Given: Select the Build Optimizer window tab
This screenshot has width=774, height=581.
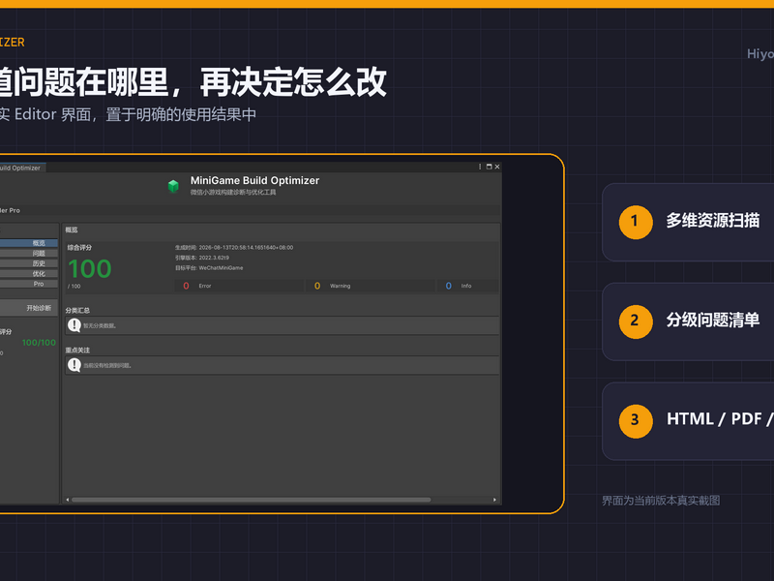Looking at the screenshot, I should point(22,168).
